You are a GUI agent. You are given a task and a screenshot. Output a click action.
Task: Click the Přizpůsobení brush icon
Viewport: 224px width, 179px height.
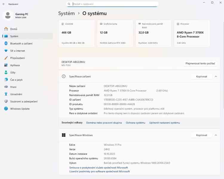[6, 58]
